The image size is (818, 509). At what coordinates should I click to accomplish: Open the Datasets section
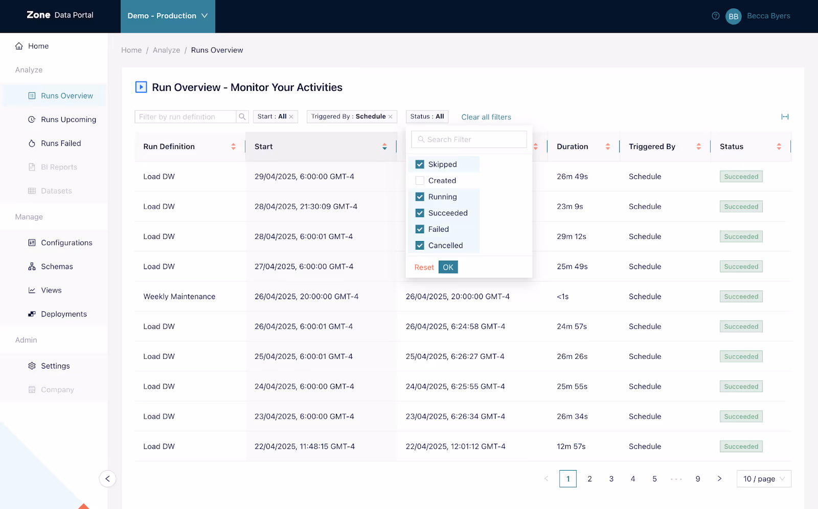pyautogui.click(x=56, y=190)
